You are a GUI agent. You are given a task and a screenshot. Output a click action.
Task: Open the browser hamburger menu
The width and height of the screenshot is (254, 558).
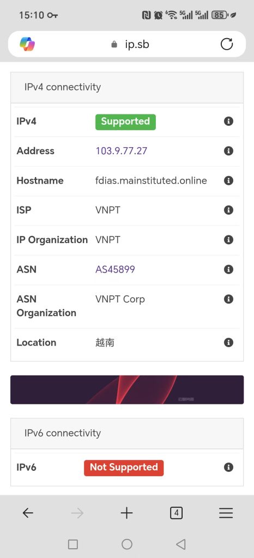(226, 513)
